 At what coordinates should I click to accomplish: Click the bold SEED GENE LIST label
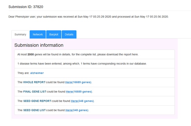pos(34,110)
